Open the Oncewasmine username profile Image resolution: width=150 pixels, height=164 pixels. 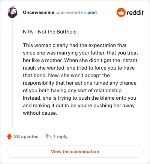[x=39, y=12]
